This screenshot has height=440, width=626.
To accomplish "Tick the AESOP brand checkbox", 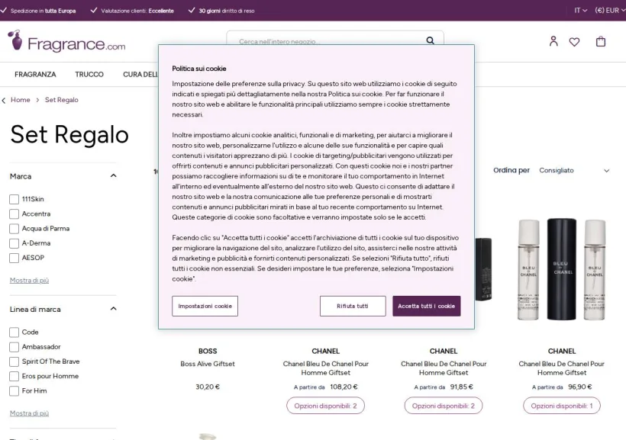I will [14, 258].
